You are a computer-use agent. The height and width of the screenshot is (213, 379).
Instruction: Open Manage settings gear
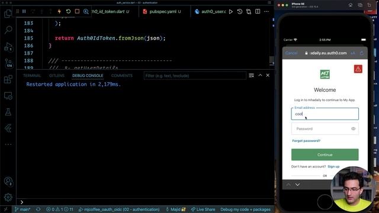[8, 197]
